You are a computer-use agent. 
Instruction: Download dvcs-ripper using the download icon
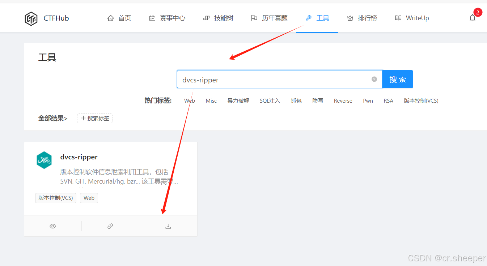168,226
